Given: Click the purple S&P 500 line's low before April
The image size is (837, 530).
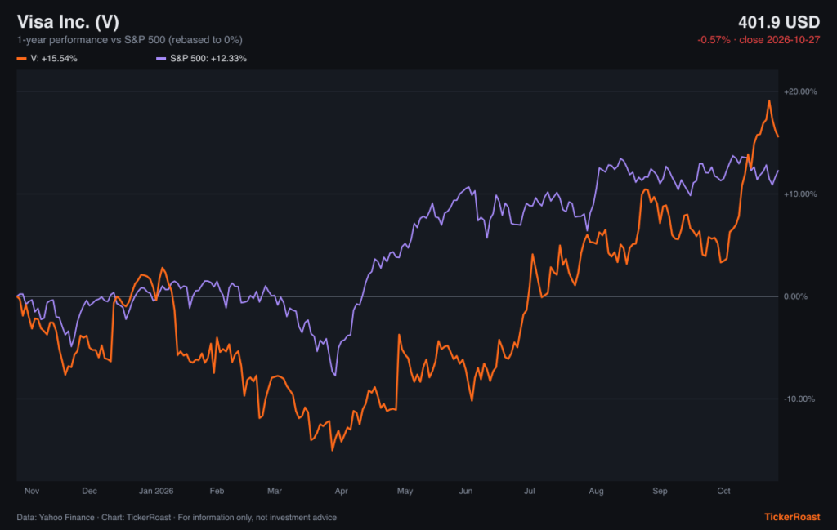Looking at the screenshot, I should click(x=335, y=375).
